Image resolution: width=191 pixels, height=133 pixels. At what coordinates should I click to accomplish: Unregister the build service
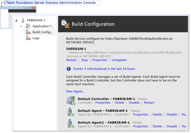click(x=119, y=60)
